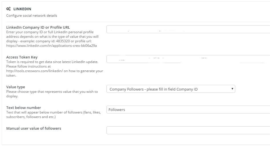The width and height of the screenshot is (270, 149).
Task: Open the Value type dropdown
Action: (170, 89)
